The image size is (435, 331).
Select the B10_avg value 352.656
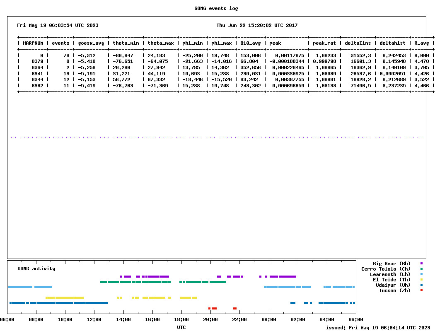251,67
